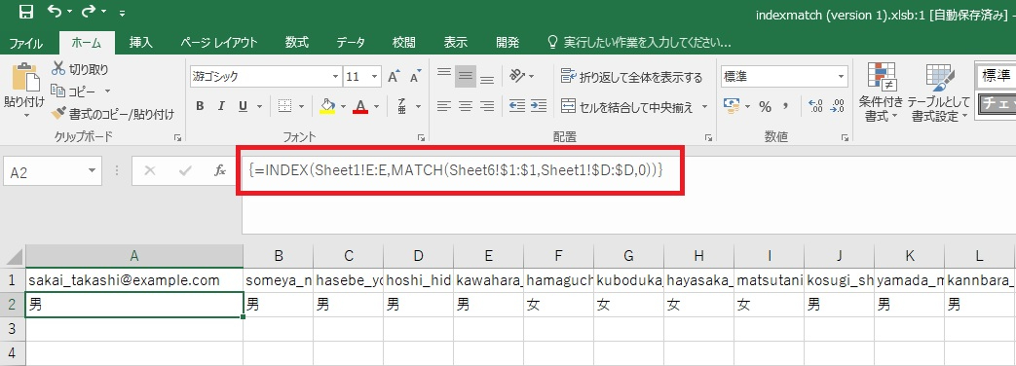Toggle italic formatting I

tap(221, 105)
